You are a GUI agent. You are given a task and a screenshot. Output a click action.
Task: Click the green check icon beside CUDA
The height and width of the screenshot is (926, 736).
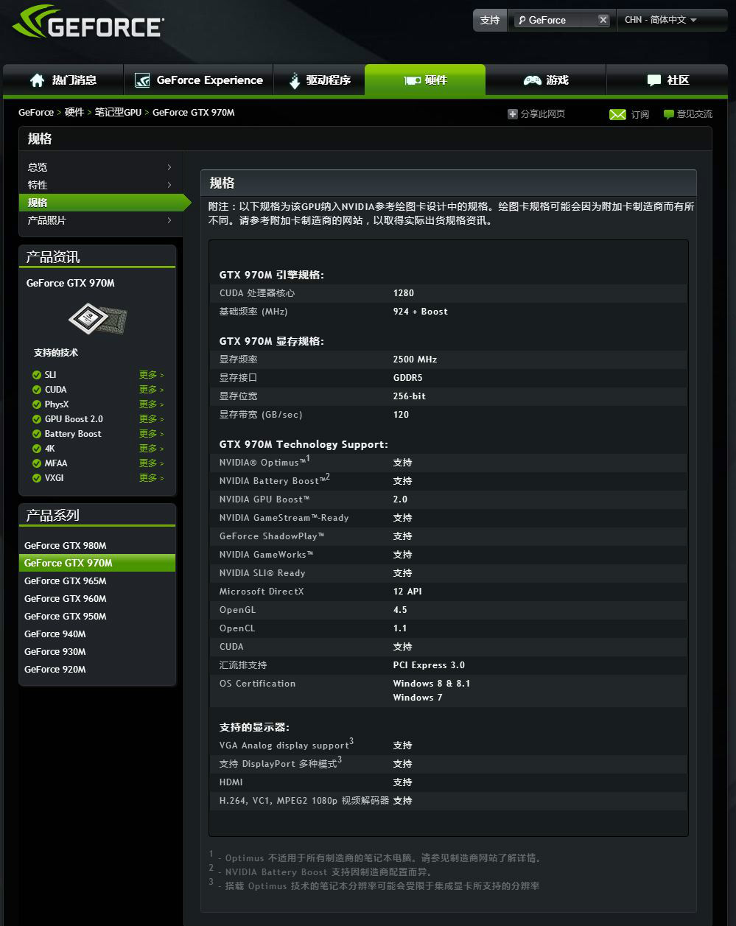(37, 390)
